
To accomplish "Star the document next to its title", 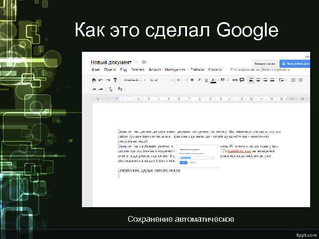I will [x=136, y=62].
